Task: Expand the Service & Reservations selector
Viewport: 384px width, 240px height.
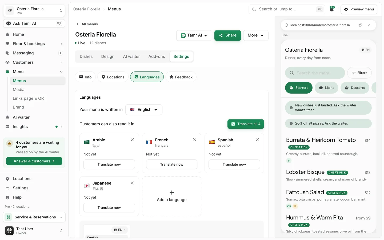Action: click(34, 217)
